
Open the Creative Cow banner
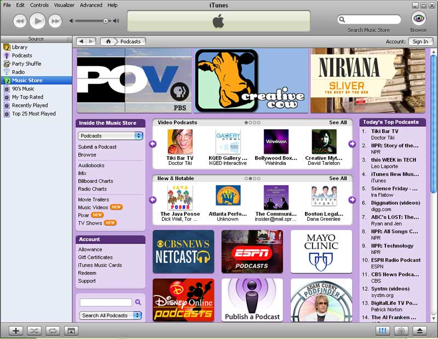pos(251,81)
